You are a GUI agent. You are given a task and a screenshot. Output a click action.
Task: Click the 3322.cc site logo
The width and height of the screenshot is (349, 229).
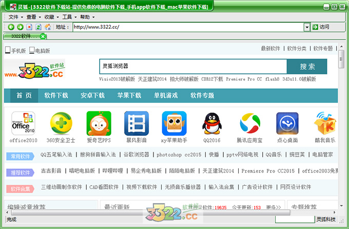[x=34, y=70]
